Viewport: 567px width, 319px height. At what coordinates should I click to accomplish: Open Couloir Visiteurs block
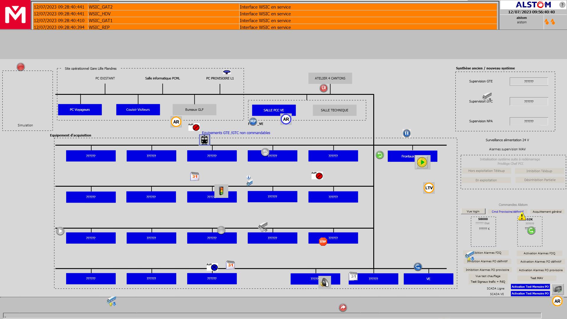click(x=138, y=110)
